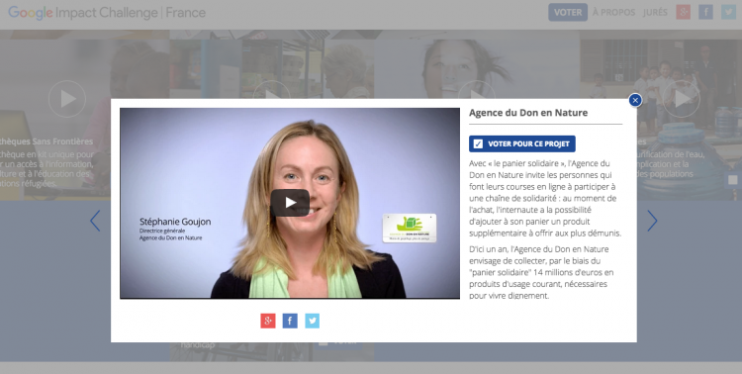Image resolution: width=742 pixels, height=374 pixels.
Task: Click Google+ icon in the header
Action: tap(683, 12)
